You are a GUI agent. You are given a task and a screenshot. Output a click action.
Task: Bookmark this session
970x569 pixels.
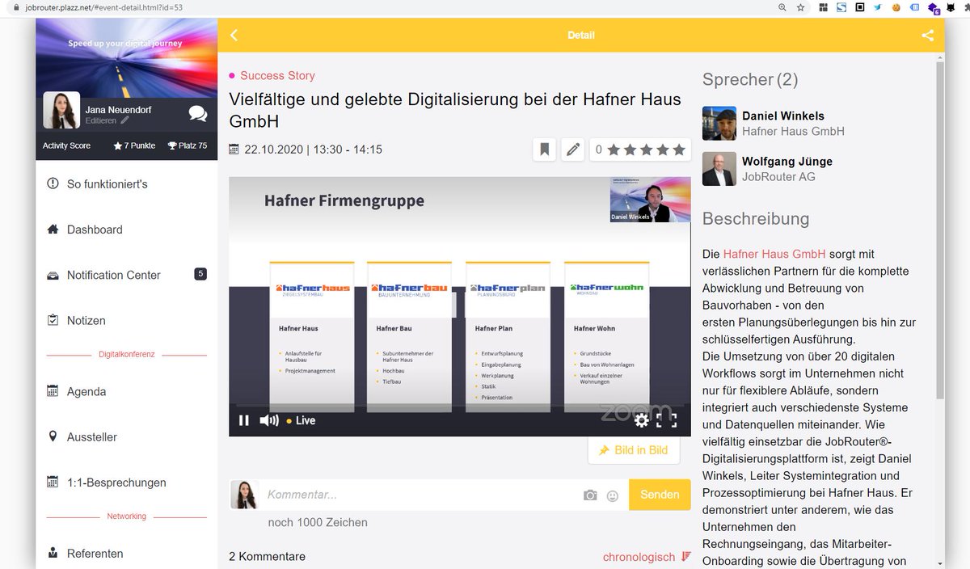click(544, 150)
